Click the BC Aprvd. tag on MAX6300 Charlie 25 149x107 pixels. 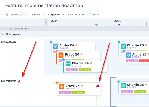point(140,91)
